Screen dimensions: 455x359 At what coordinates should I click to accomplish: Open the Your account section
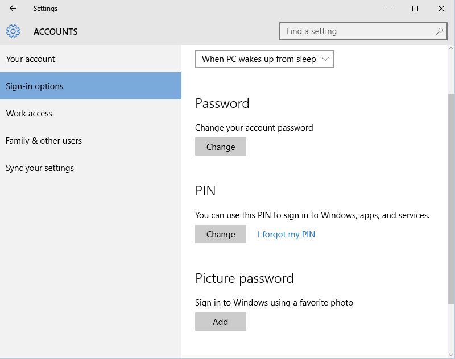point(31,59)
